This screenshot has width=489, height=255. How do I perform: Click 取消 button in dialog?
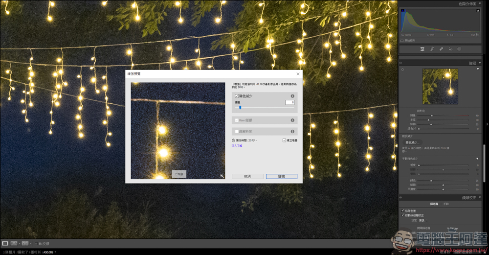(x=247, y=176)
